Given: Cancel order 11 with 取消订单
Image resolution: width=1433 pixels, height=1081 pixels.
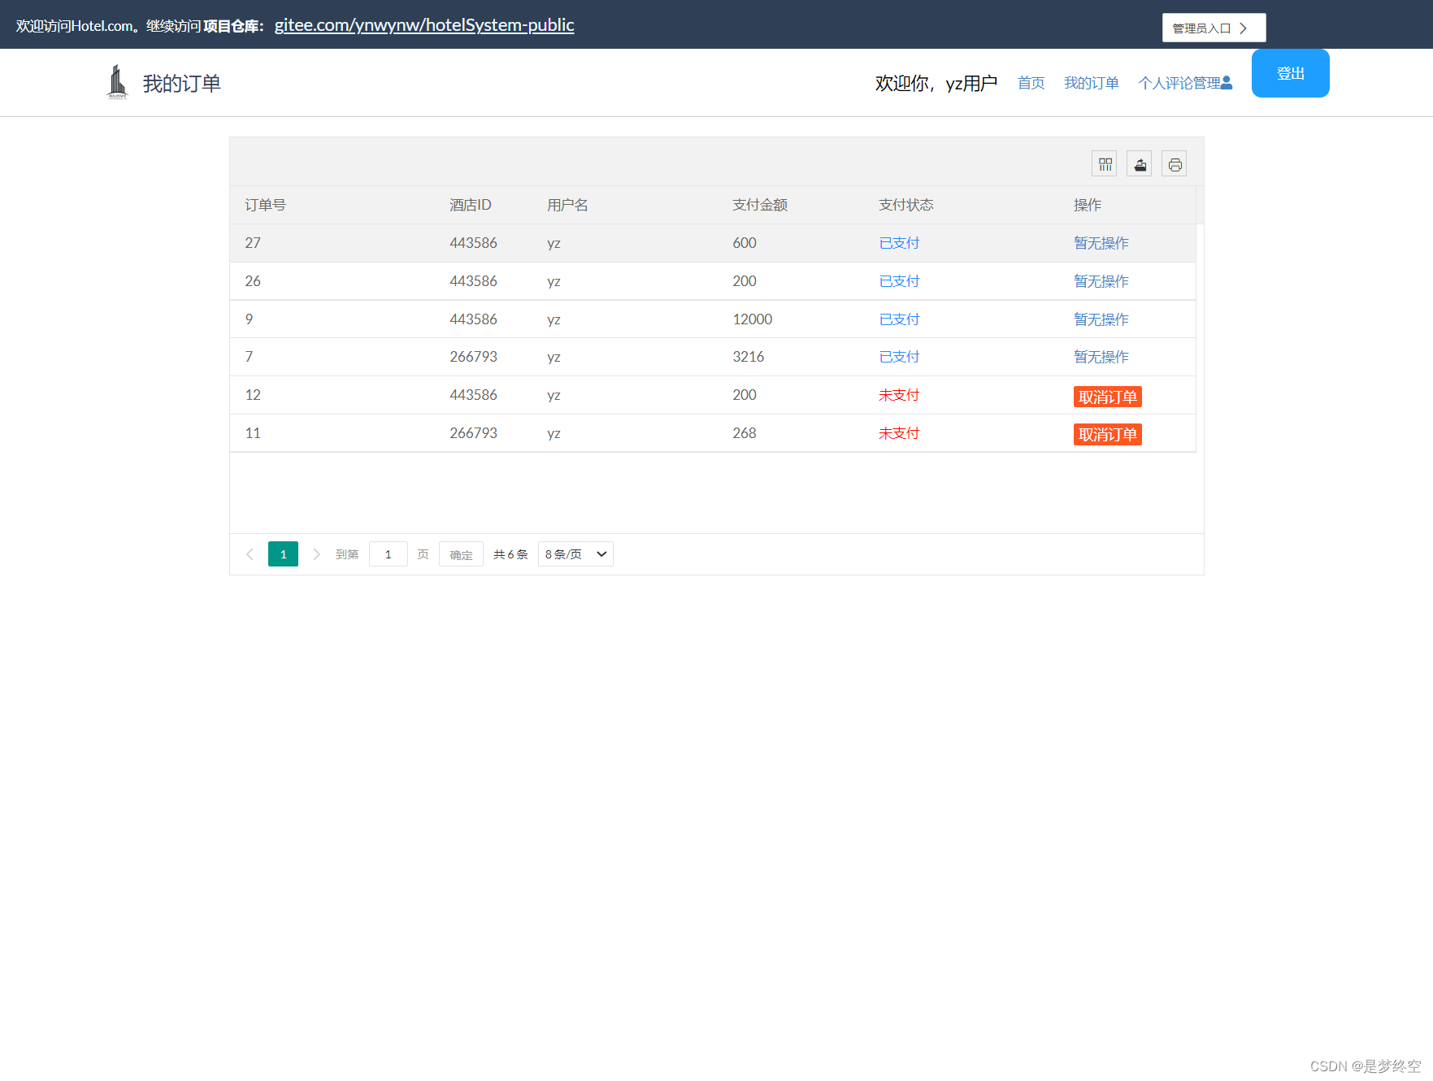Looking at the screenshot, I should click(1107, 435).
